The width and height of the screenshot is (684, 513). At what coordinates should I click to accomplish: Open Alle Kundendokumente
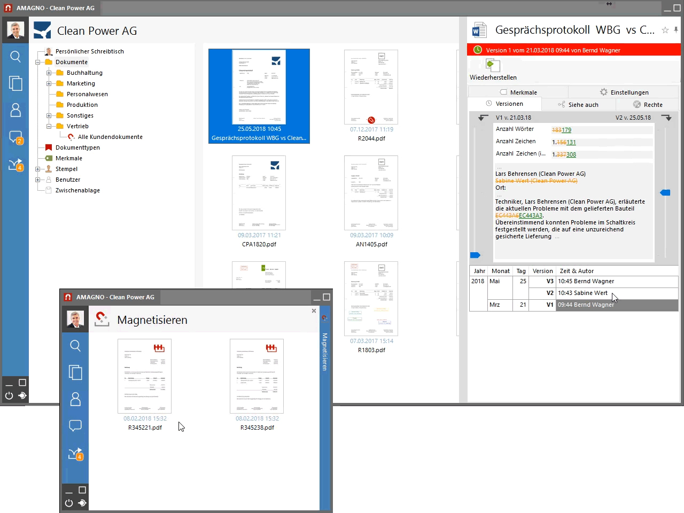(110, 137)
